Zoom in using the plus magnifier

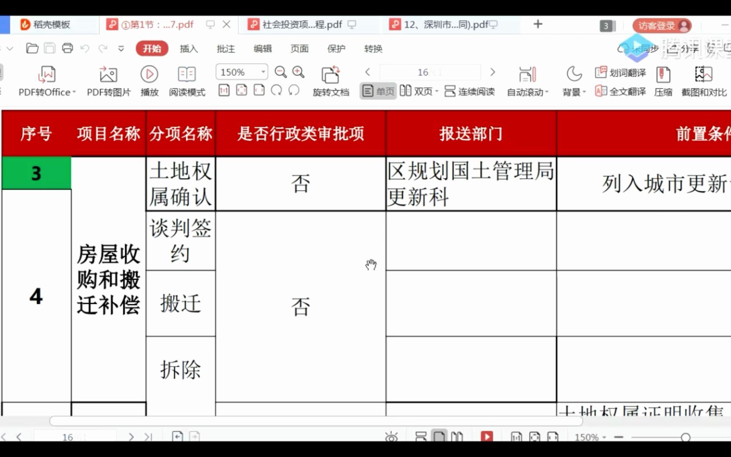[x=298, y=72]
